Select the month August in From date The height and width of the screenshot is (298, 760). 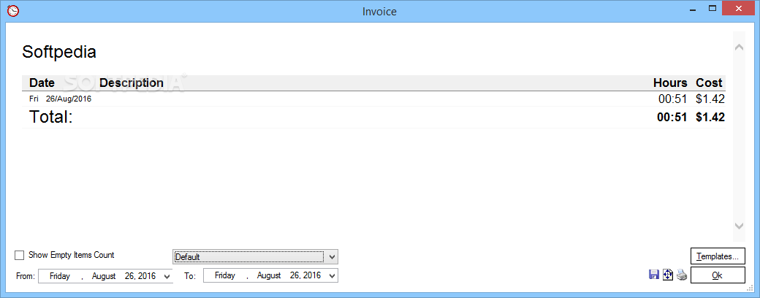(x=104, y=275)
